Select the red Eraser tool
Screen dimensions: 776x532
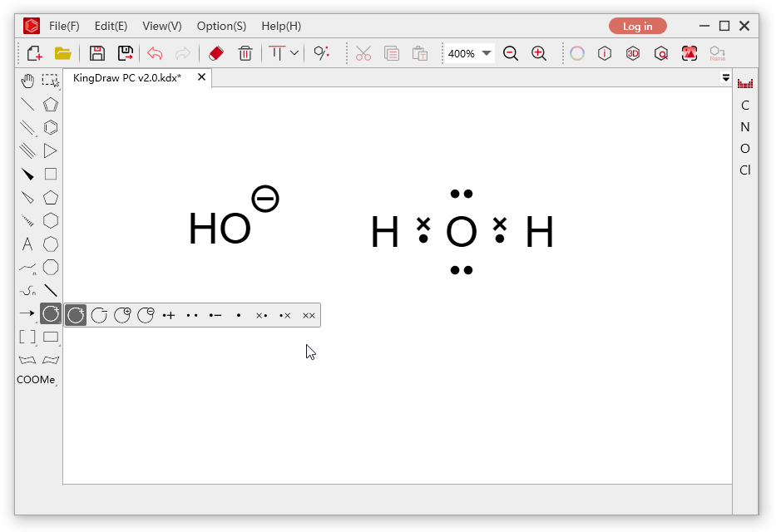tap(216, 53)
